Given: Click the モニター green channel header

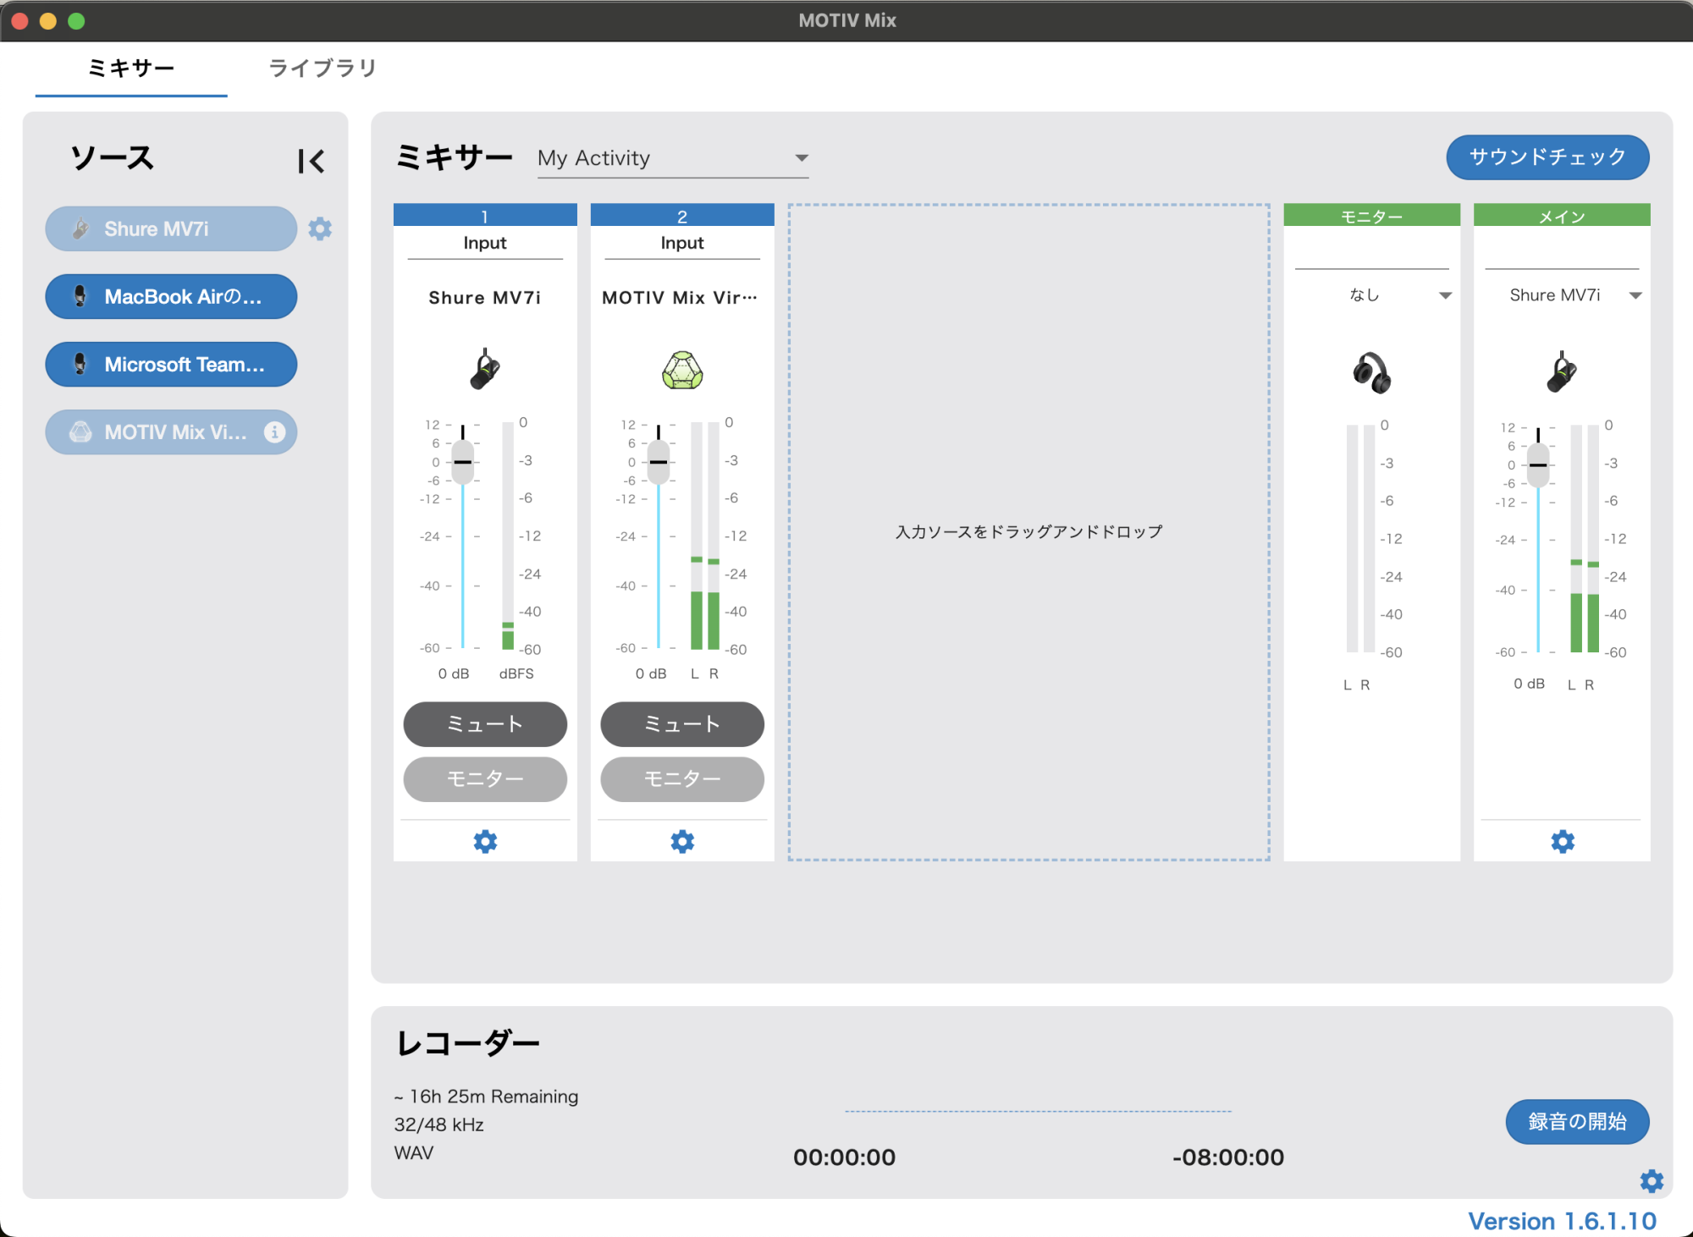Looking at the screenshot, I should pyautogui.click(x=1371, y=216).
